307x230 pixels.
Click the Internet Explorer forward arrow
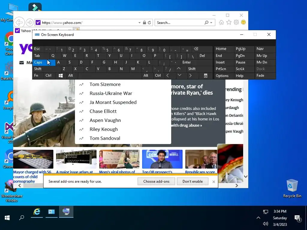29,22
